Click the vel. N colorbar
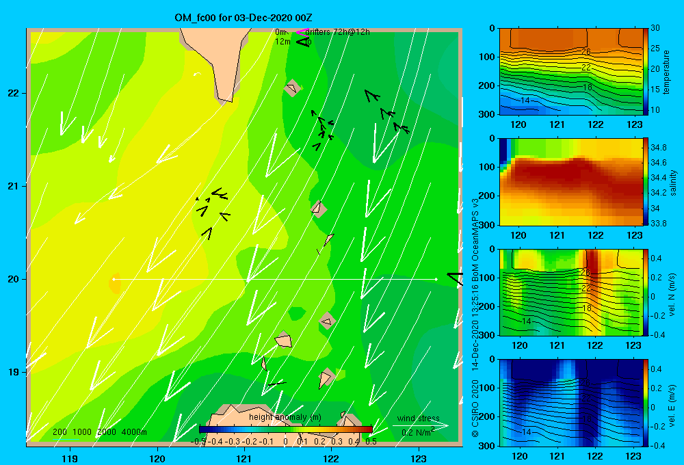The width and height of the screenshot is (684, 465). point(646,292)
